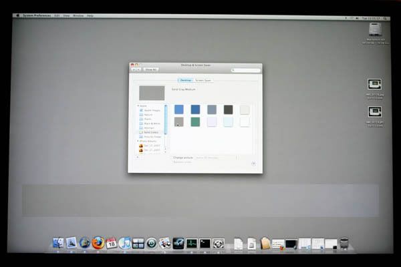Go forward with the forward arrow button
The width and height of the screenshot is (401, 267).
[x=138, y=69]
